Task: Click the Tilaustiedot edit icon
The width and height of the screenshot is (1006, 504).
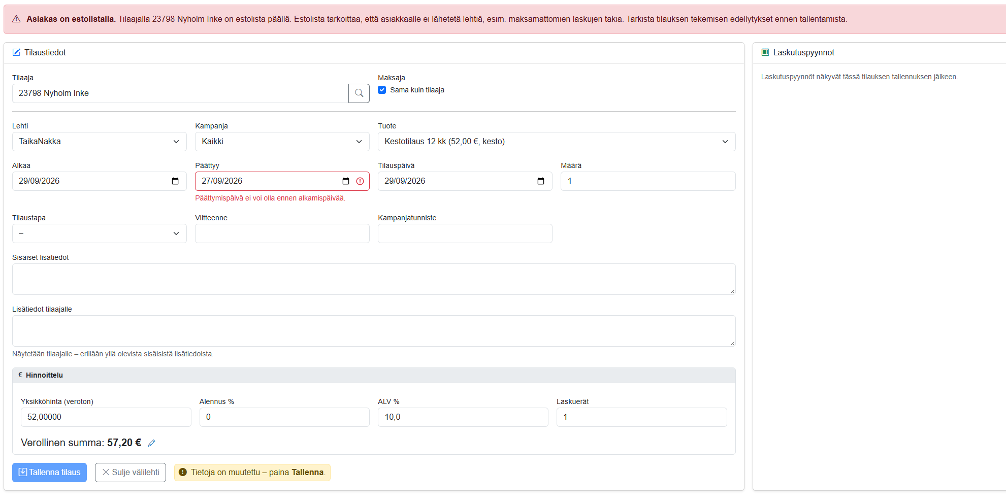Action: tap(16, 52)
